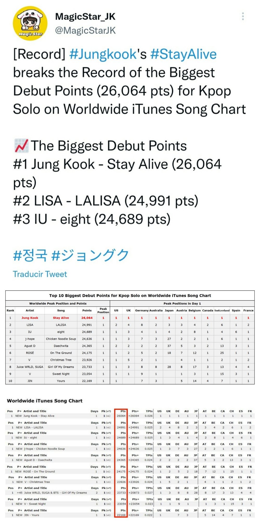Image resolution: width=260 pixels, height=523 pixels.
Task: Click the Jung Kook Stay Alive table row
Action: 130,318
